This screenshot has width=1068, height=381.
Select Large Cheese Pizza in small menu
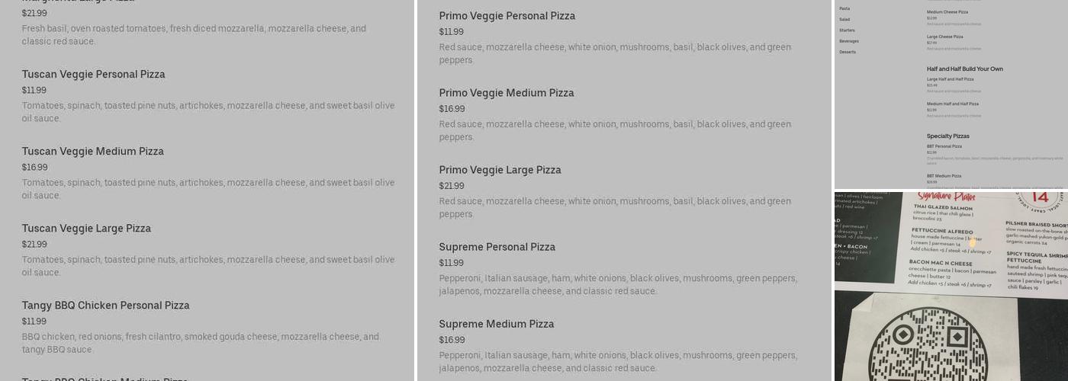tap(945, 37)
